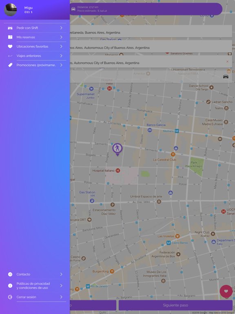This screenshot has width=235, height=314.
Task: Open Políticas de privacidad y condiciones de uso
Action: pyautogui.click(x=35, y=285)
